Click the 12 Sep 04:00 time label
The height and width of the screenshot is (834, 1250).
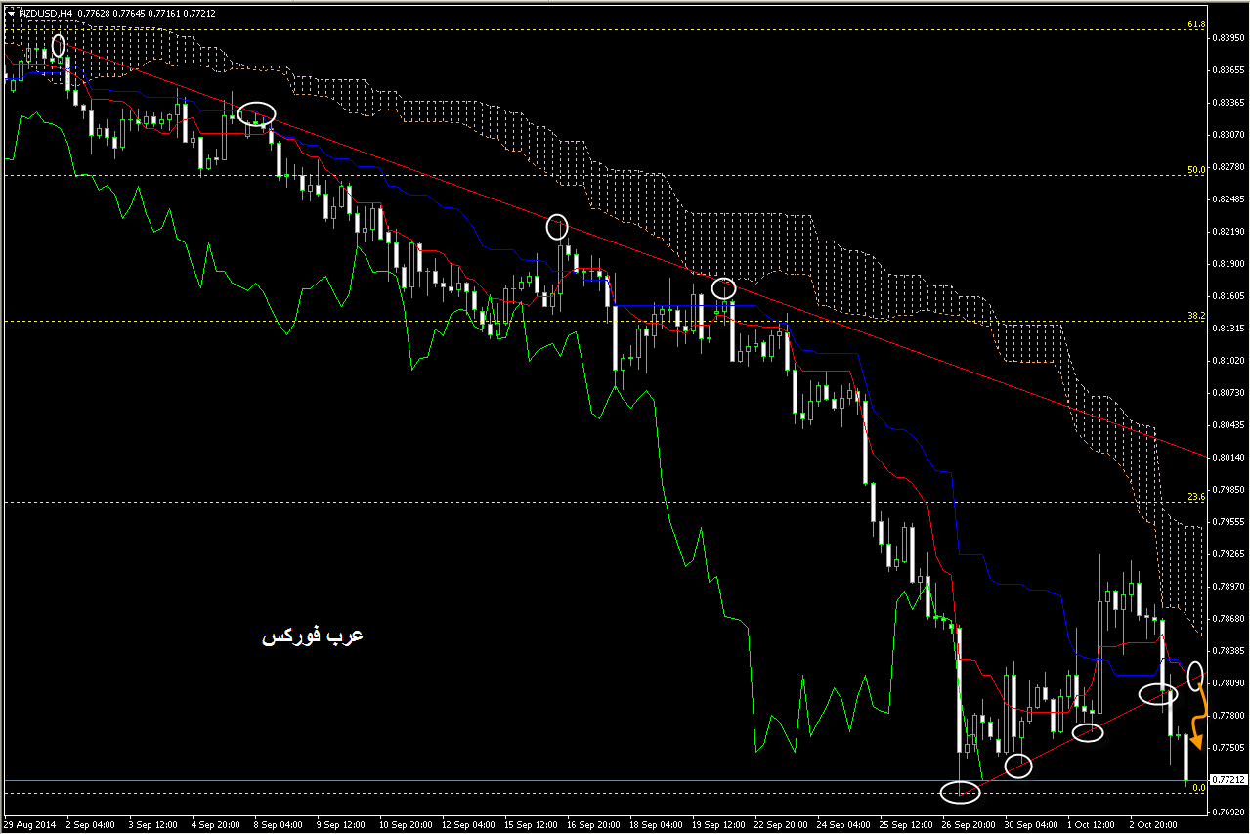[x=467, y=825]
